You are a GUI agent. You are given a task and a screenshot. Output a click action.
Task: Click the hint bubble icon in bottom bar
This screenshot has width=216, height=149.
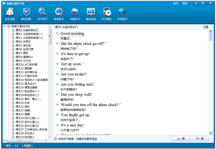55,139
